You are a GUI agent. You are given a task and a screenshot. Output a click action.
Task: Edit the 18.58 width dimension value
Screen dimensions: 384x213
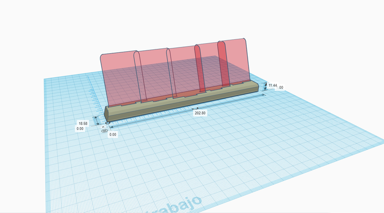click(83, 123)
